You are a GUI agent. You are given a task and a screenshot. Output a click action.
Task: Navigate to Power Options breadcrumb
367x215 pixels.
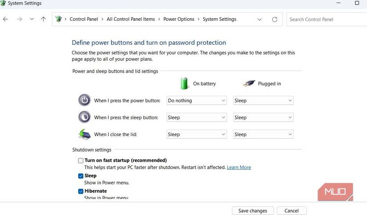tap(179, 20)
